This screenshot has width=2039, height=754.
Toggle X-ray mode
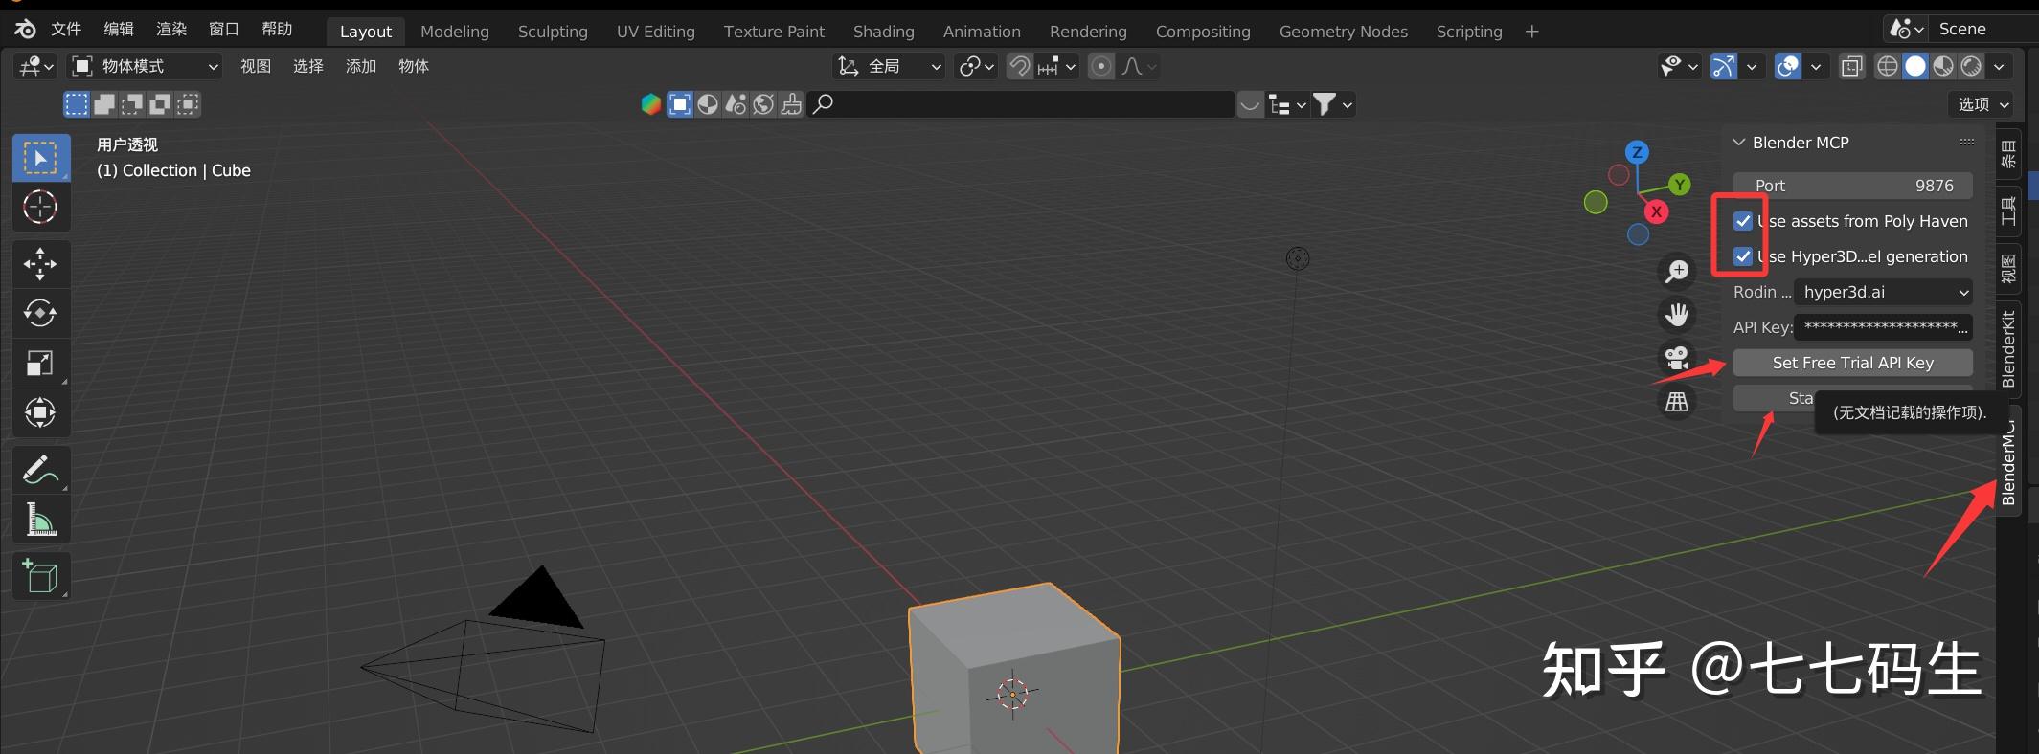click(1852, 66)
